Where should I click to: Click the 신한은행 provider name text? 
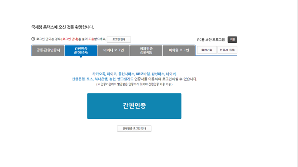(x=78, y=79)
